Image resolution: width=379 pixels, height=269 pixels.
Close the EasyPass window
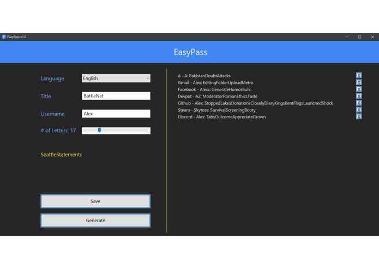pos(372,37)
